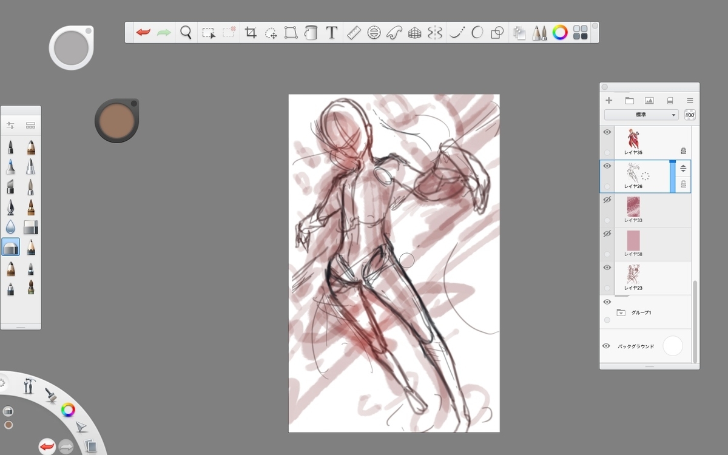Open the Perspective Guides tool

[414, 32]
